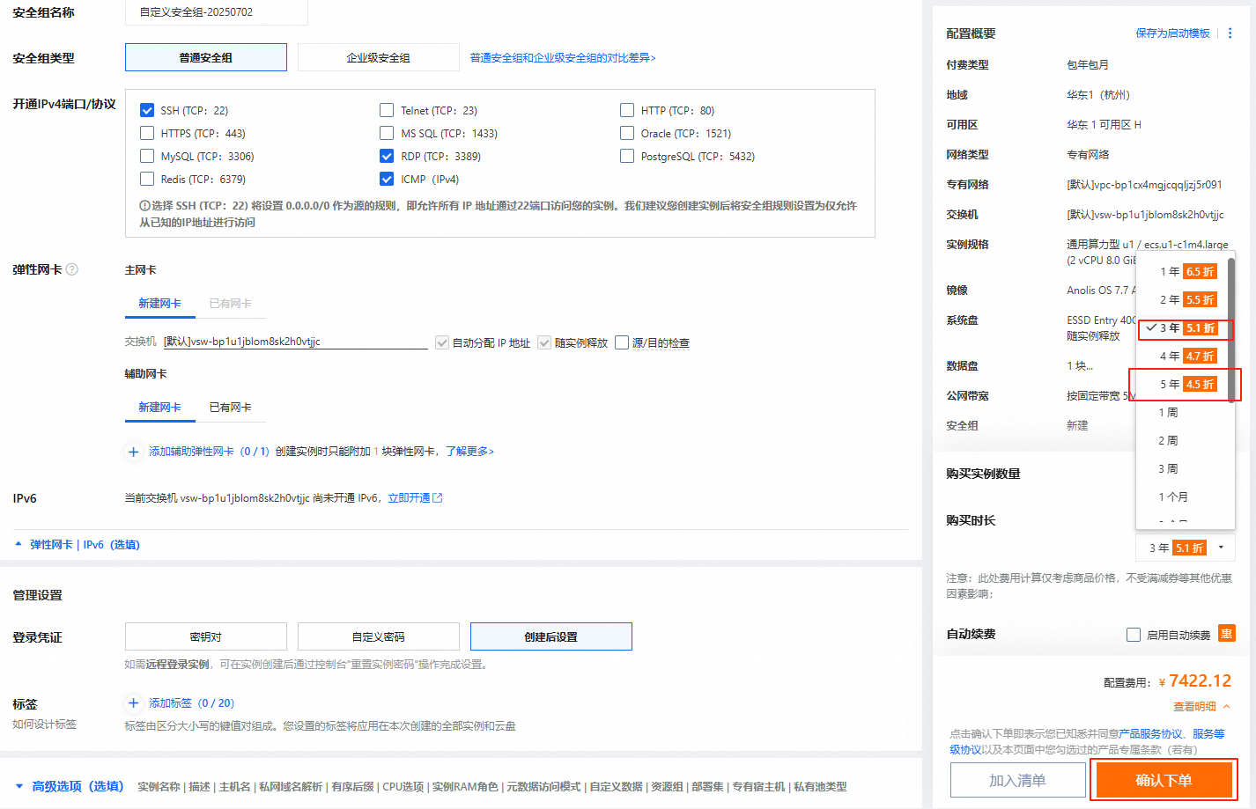
Task: Select 密钥对 login credential
Action: coord(206,636)
